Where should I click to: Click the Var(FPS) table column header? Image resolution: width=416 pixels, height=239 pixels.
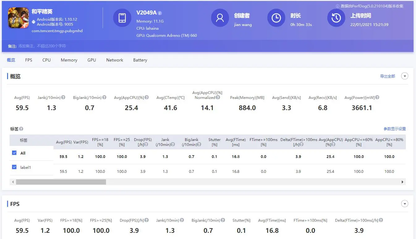[81, 142]
